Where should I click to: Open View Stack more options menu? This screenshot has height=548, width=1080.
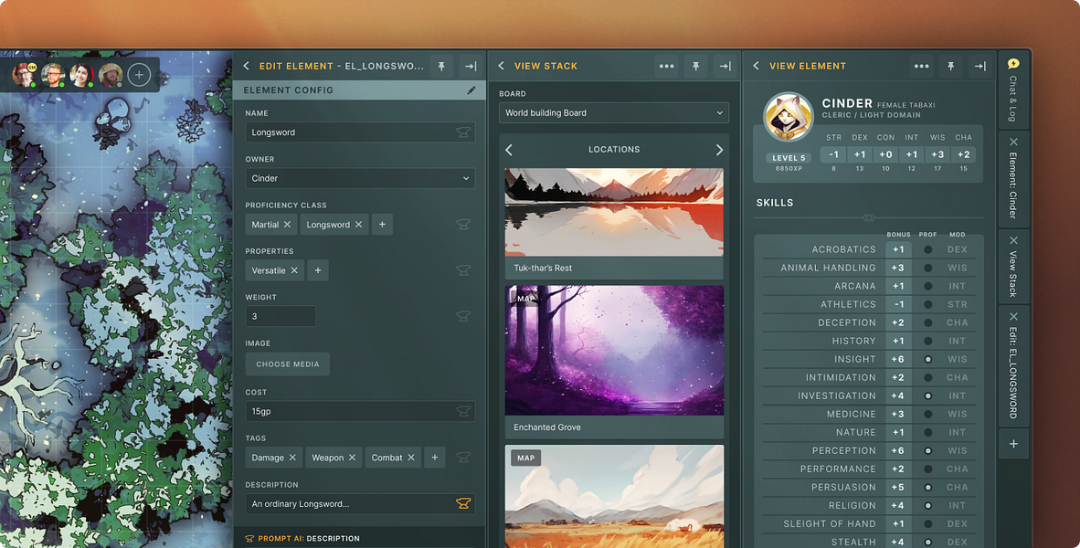point(667,66)
